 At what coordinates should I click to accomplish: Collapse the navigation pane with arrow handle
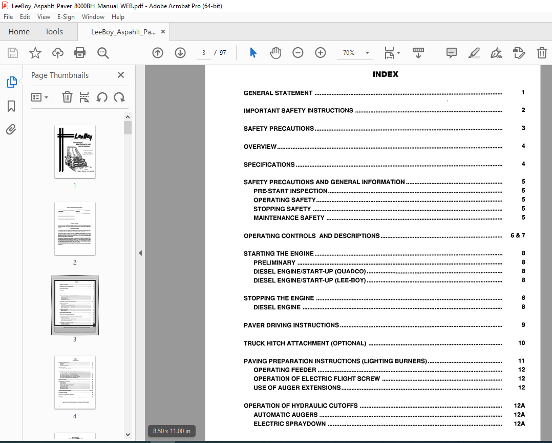pos(140,253)
